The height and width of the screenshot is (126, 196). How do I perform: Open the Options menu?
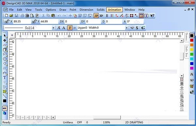click(51, 10)
